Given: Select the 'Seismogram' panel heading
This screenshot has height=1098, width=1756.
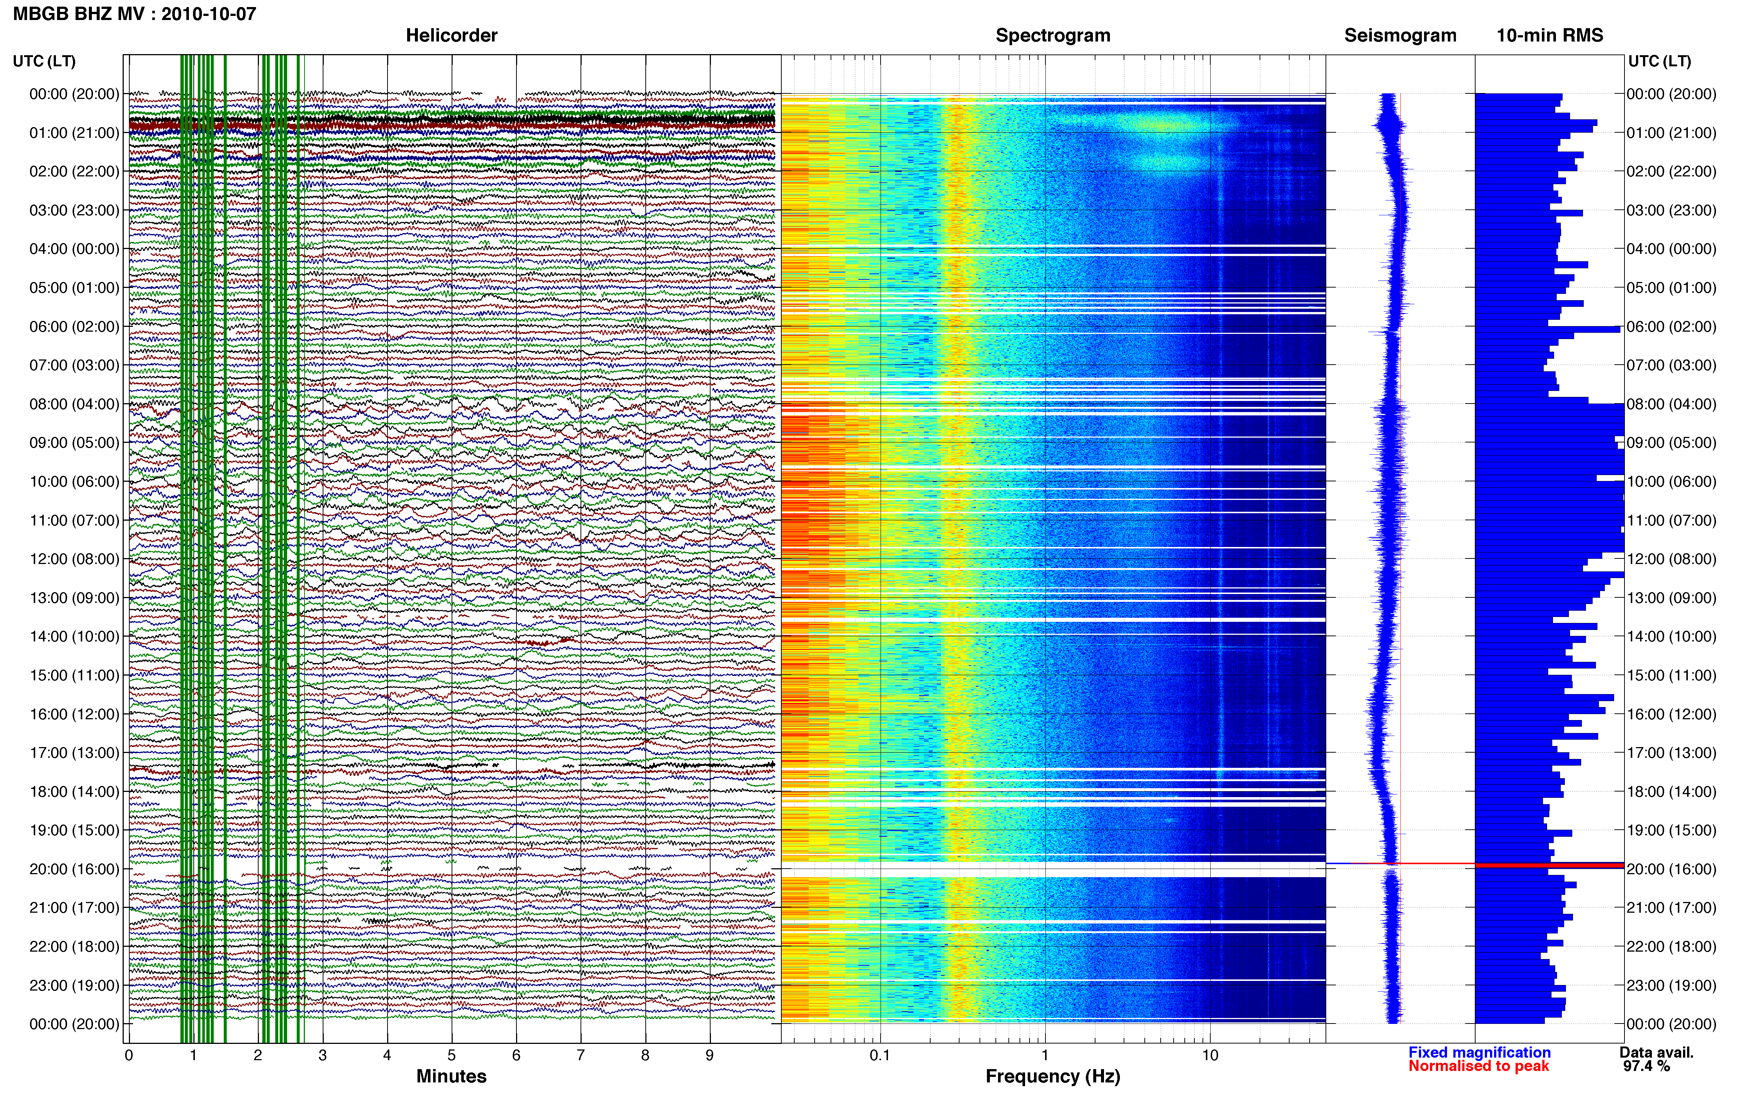Looking at the screenshot, I should [1400, 36].
